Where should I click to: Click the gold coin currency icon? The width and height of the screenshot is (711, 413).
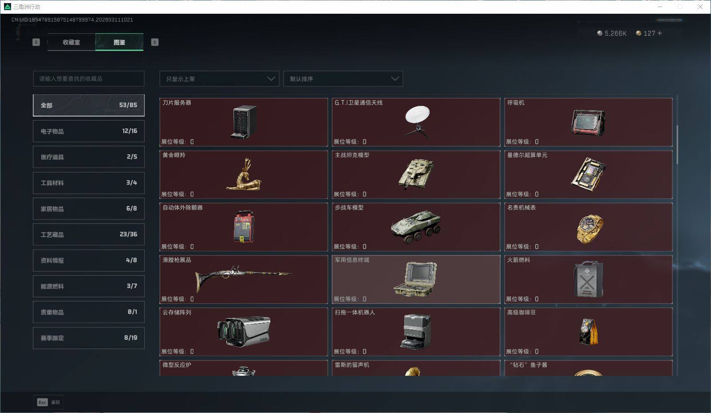pos(638,33)
